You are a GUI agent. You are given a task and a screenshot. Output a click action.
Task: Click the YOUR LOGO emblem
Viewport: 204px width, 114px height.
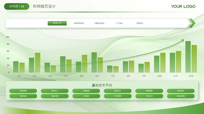tap(183, 7)
